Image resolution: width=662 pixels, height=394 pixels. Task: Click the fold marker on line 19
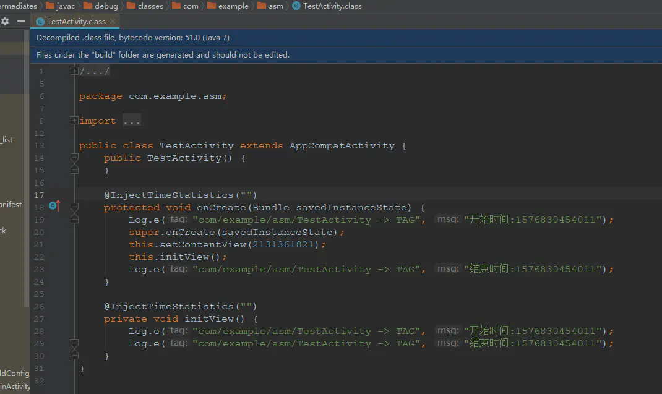pyautogui.click(x=74, y=220)
